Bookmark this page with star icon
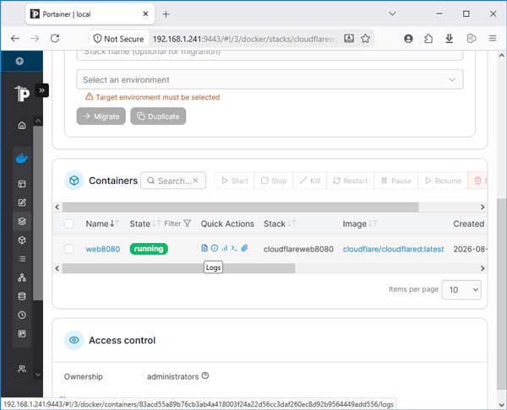Viewport: 507px width, 410px height. 365,39
